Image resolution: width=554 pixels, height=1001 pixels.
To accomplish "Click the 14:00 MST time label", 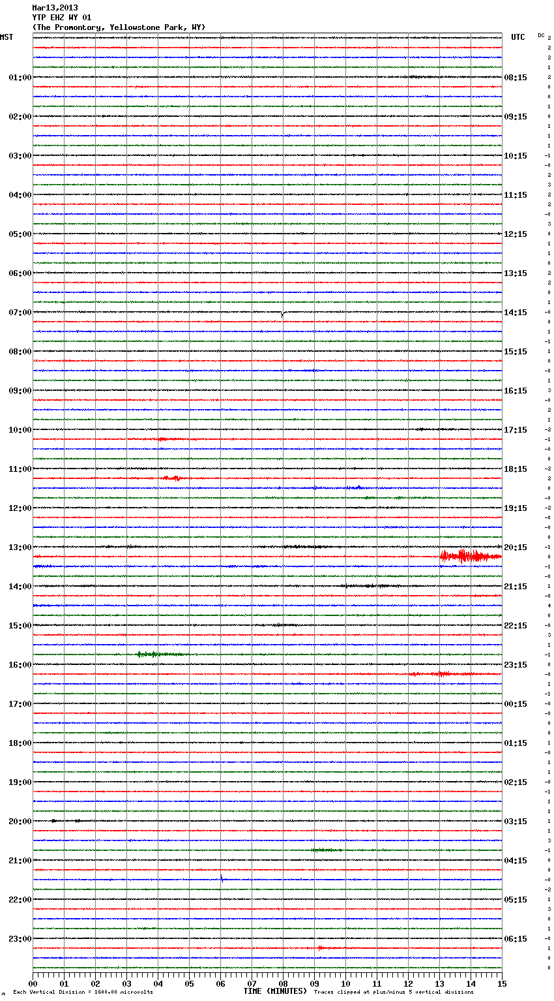I will click(20, 587).
